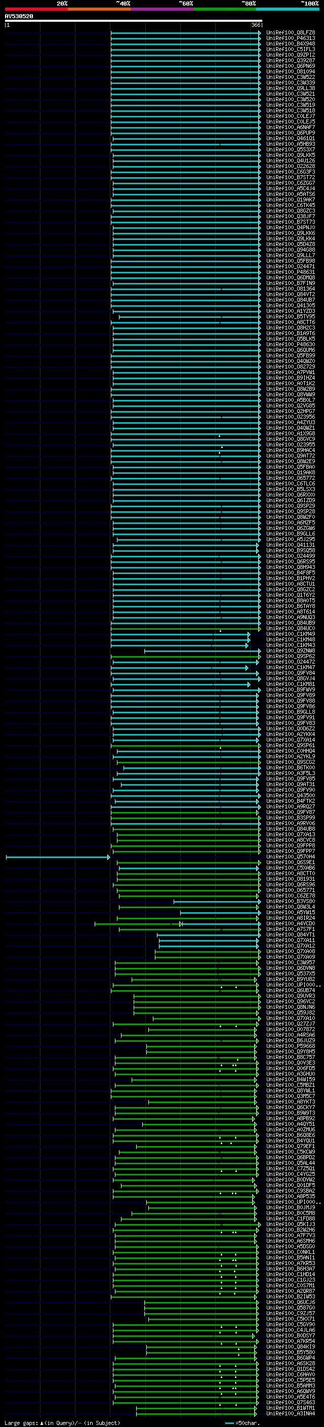Click the cyan alignment bar for UniRef100_Q8LFZ8
Screen dimensions: 324x1427
185,33
